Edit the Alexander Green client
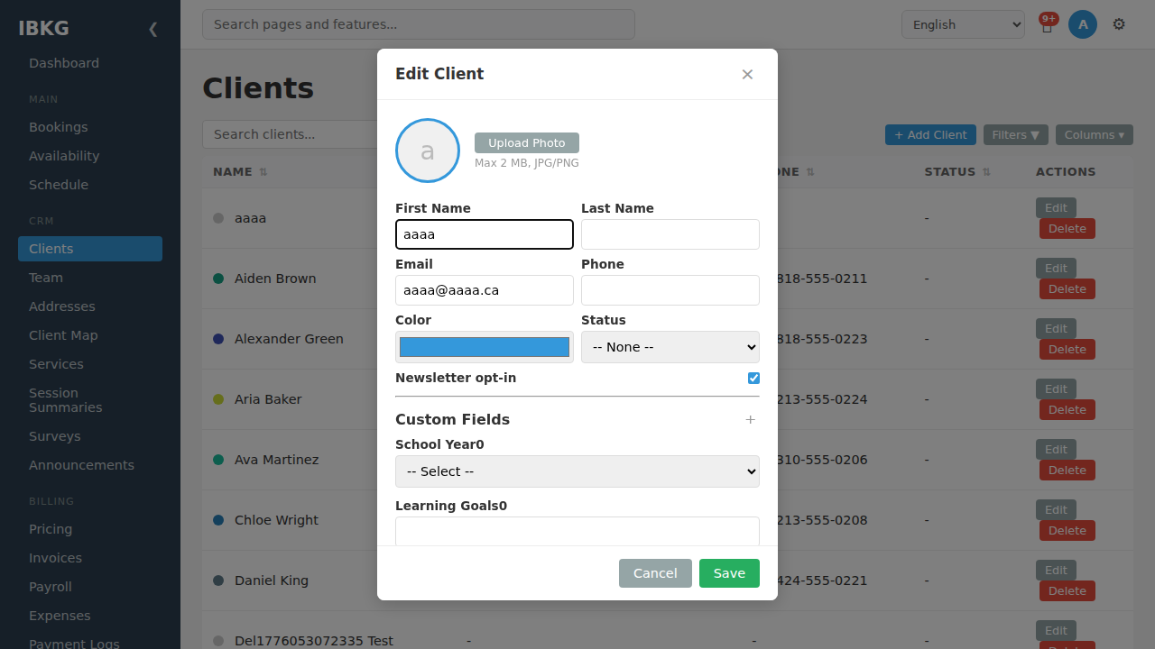 click(1056, 329)
